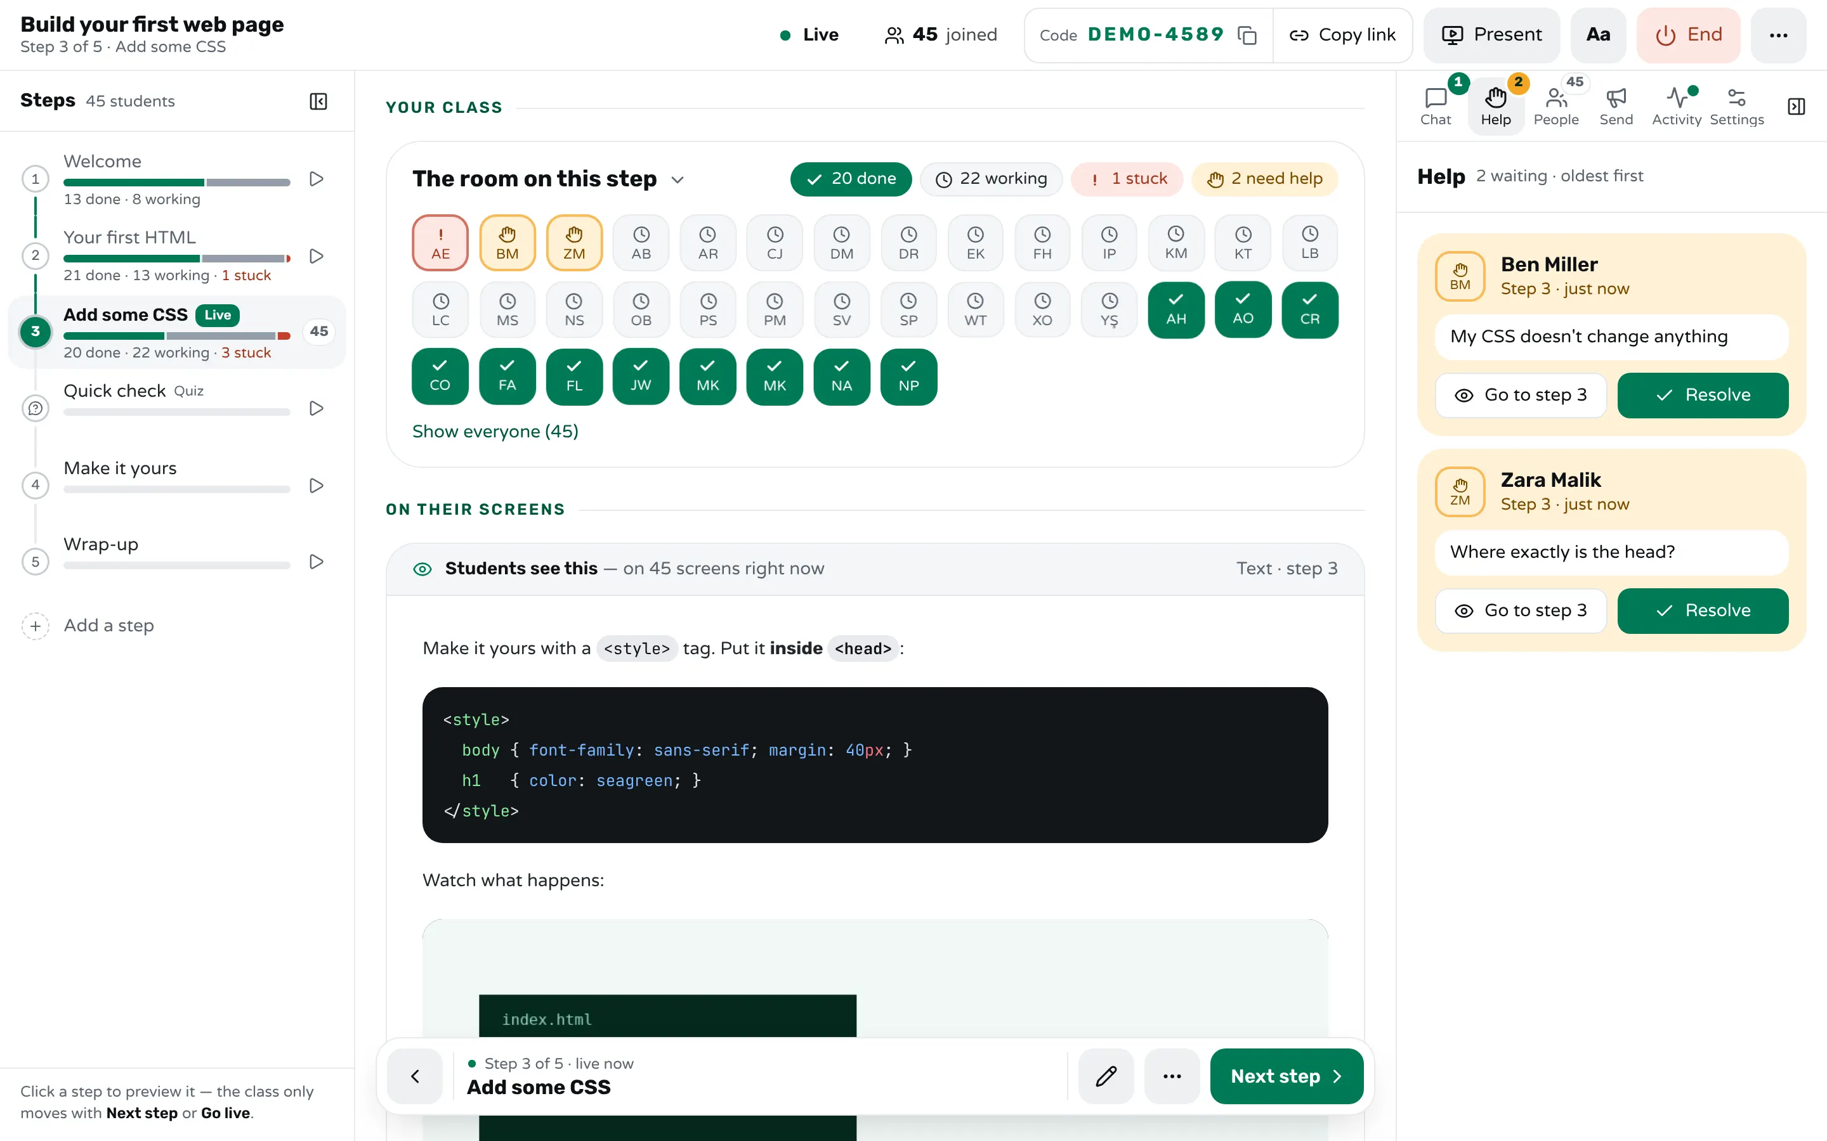Select working student KM tile

[x=1175, y=243]
